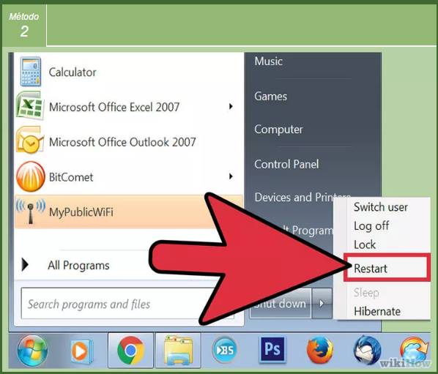Select Switch user from power menu

coord(381,207)
